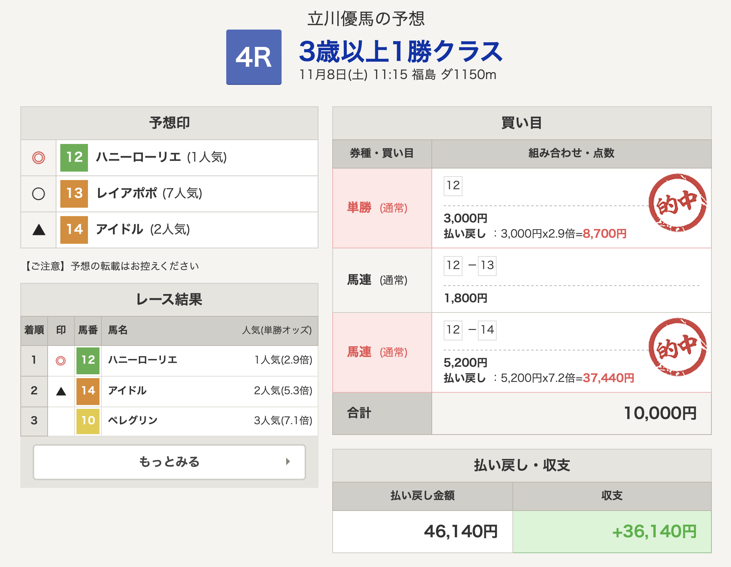The width and height of the screenshot is (731, 567).
Task: Expand results with もっとみる button
Action: click(x=169, y=462)
